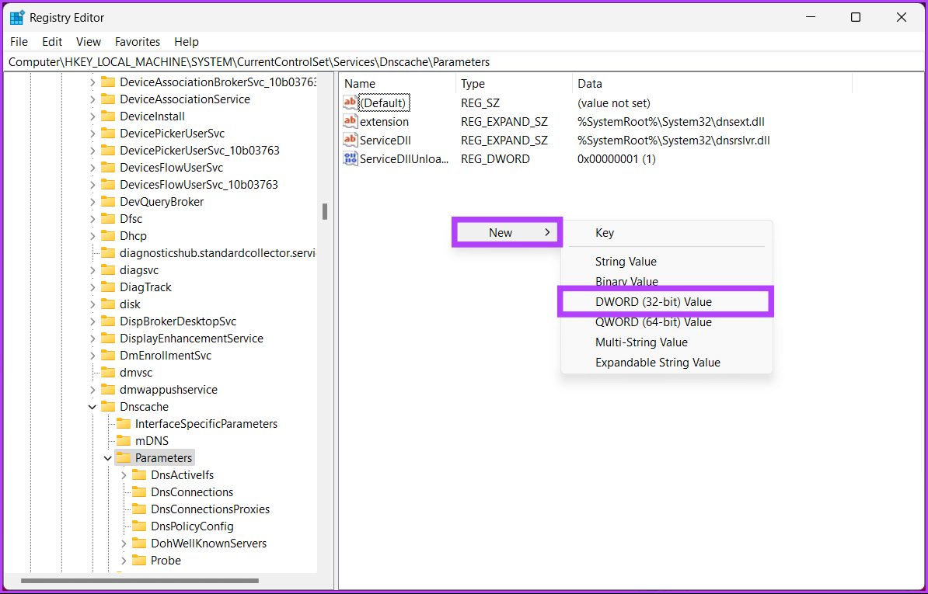
Task: Click the Parameters folder icon
Action: click(123, 458)
